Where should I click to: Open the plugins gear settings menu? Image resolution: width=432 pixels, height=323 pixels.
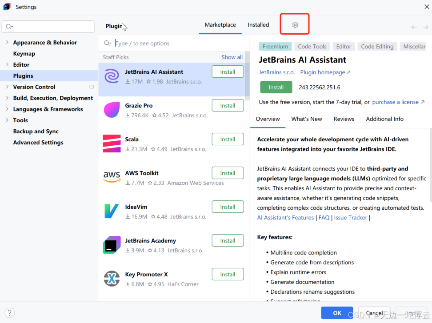(295, 25)
